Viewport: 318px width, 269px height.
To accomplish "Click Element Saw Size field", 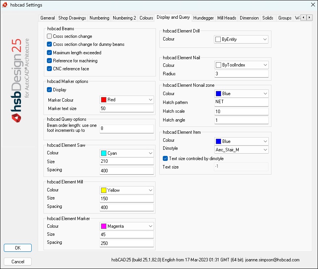I will [x=127, y=161].
